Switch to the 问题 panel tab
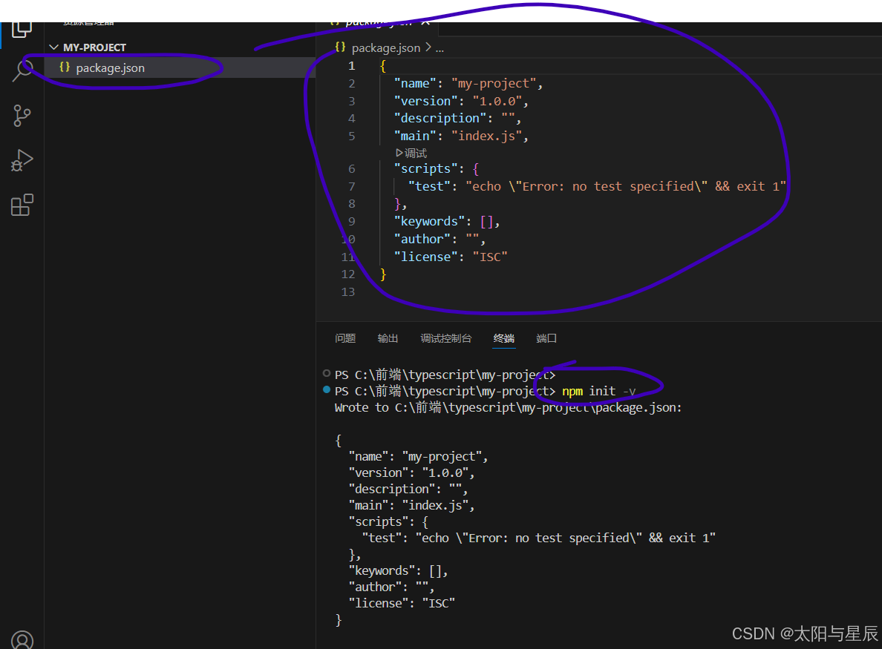 pyautogui.click(x=345, y=338)
